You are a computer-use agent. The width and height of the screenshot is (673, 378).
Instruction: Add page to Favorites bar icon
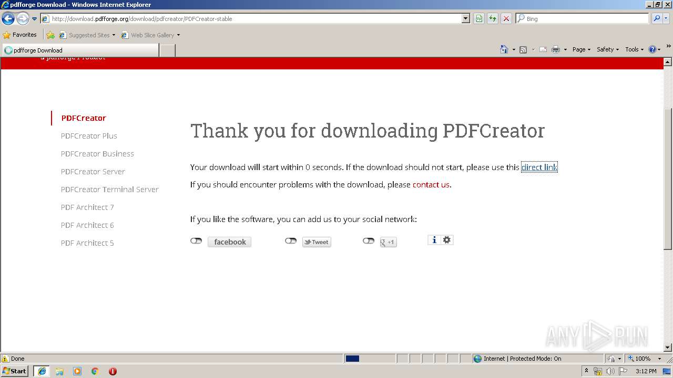coord(50,35)
